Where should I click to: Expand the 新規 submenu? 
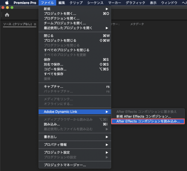pos(75,9)
